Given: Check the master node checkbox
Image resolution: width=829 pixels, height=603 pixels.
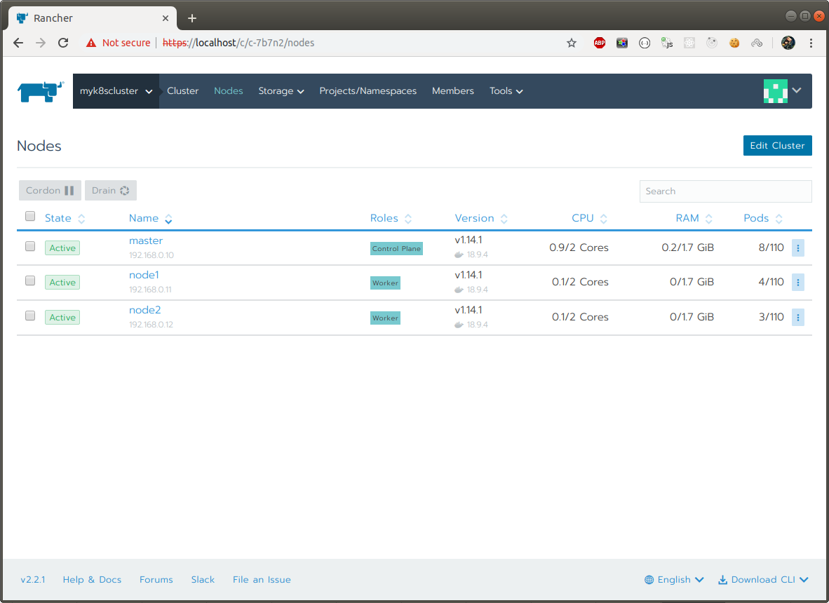Looking at the screenshot, I should point(30,246).
